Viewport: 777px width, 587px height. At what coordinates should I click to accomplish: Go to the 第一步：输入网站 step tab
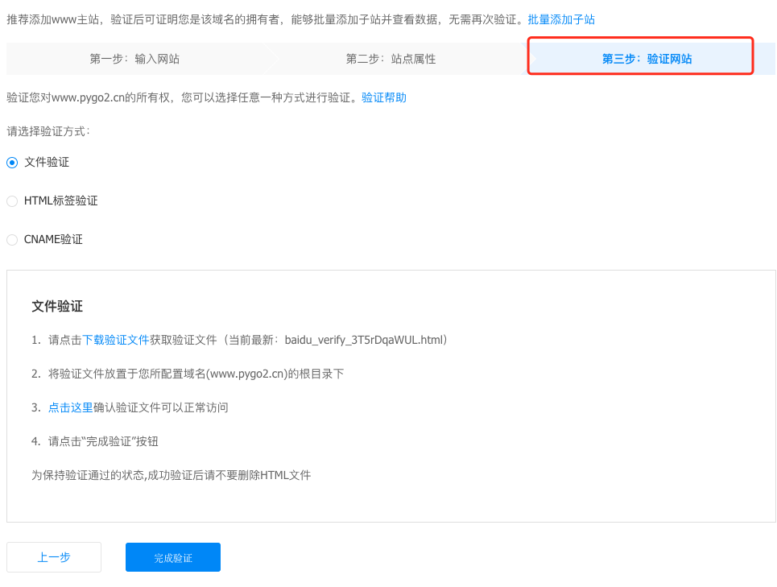point(134,59)
